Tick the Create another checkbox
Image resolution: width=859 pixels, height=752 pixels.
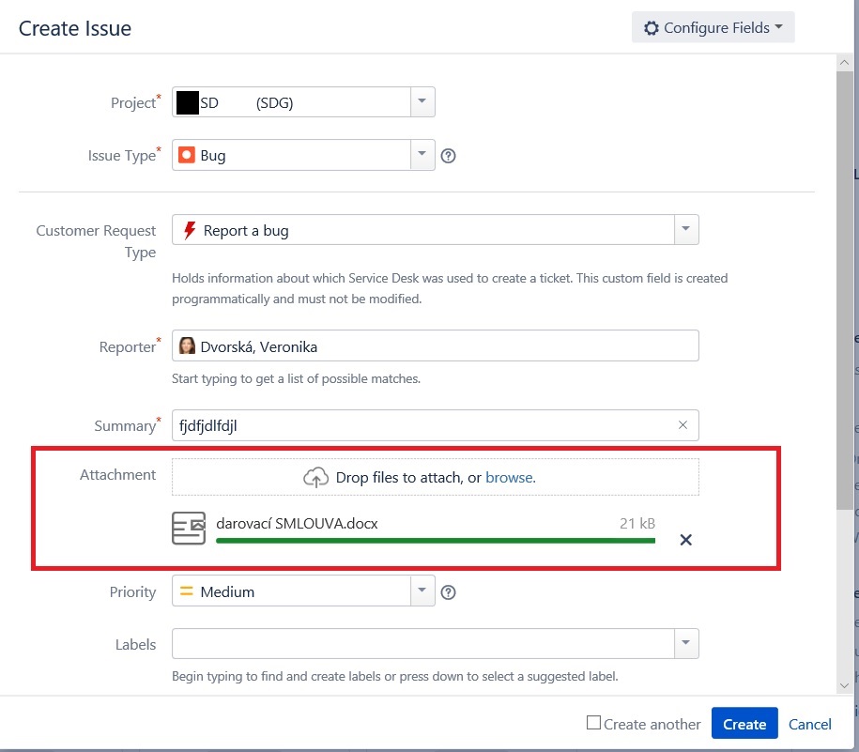click(x=593, y=722)
